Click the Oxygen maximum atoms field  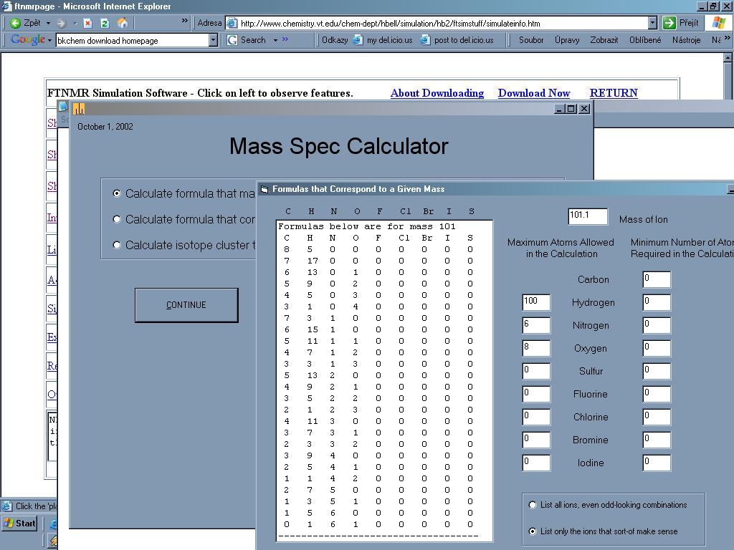[536, 348]
